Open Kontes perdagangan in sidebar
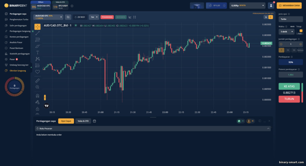The height and width of the screenshot is (166, 306). (x=19, y=37)
